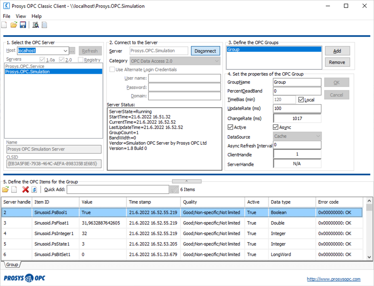374x286 pixels.
Task: Toggle the 2.0 servers checkbox
Action: click(61, 60)
